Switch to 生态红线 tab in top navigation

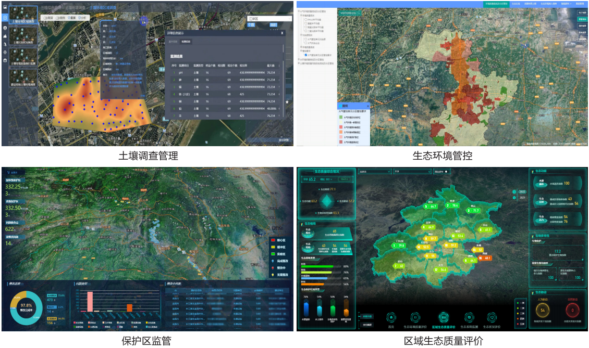(x=516, y=3)
